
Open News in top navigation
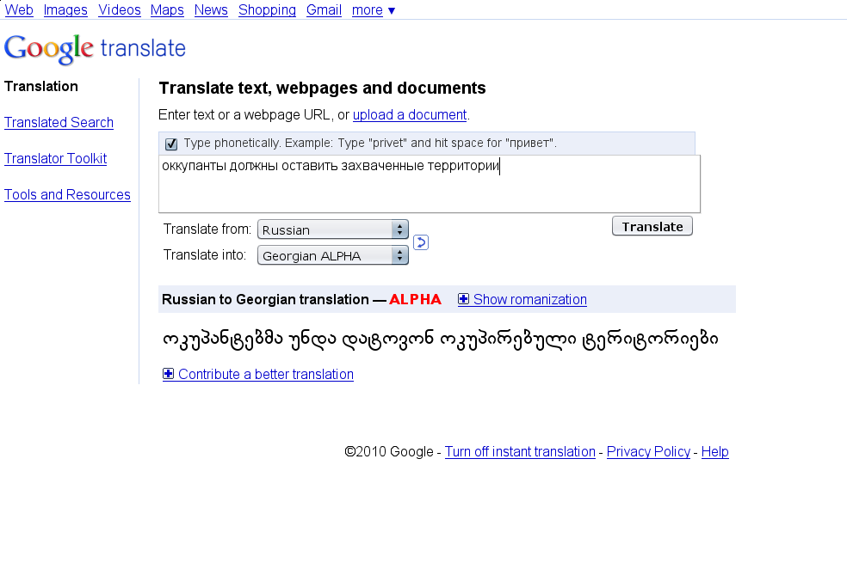pos(211,10)
